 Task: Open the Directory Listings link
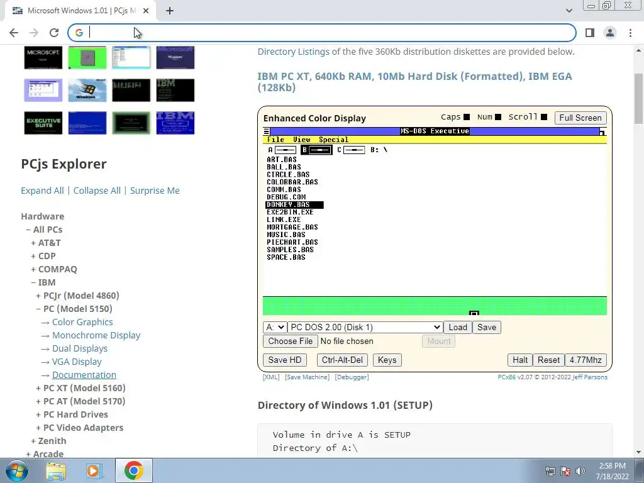tap(293, 52)
